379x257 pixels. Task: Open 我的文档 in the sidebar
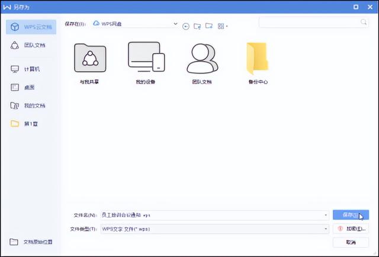point(33,105)
